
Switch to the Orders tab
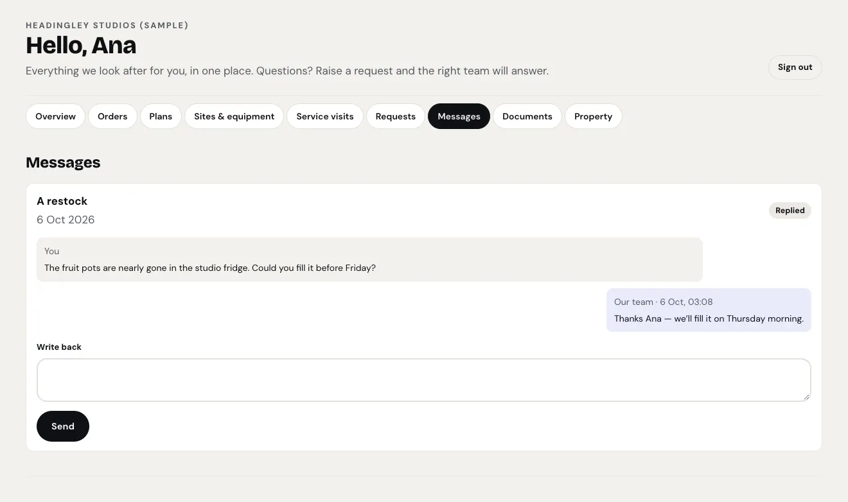(112, 116)
